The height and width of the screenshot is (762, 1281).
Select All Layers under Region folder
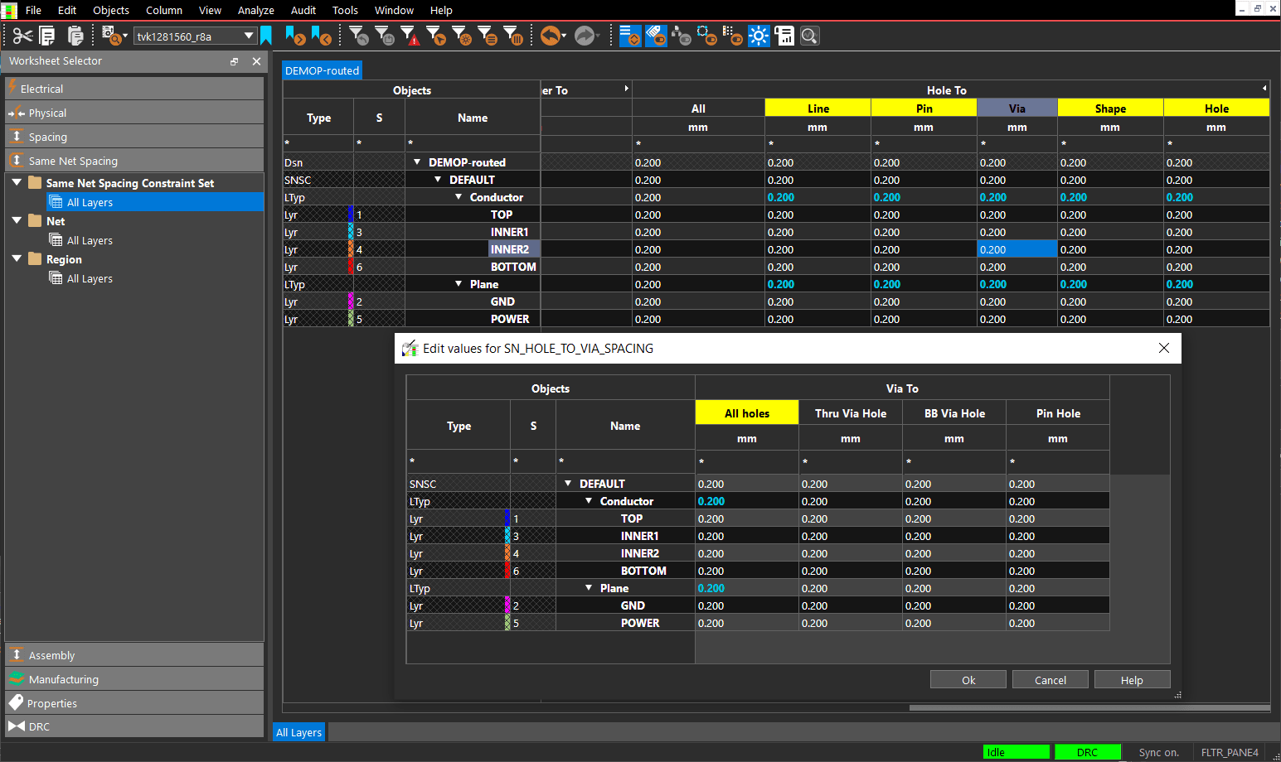[x=90, y=278]
